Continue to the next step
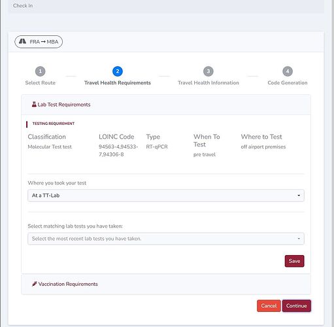Image resolution: width=334 pixels, height=327 pixels. tap(297, 306)
